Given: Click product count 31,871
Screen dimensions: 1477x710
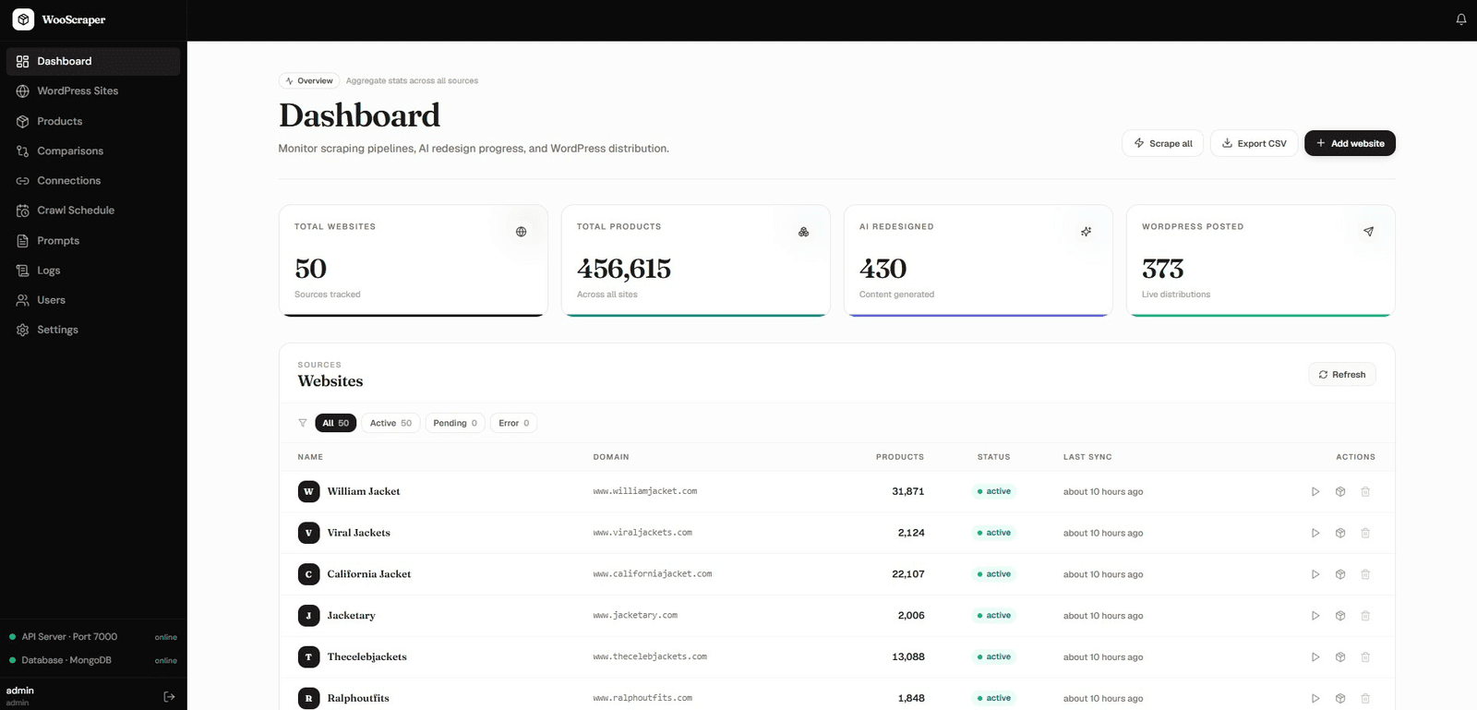Looking at the screenshot, I should 907,491.
